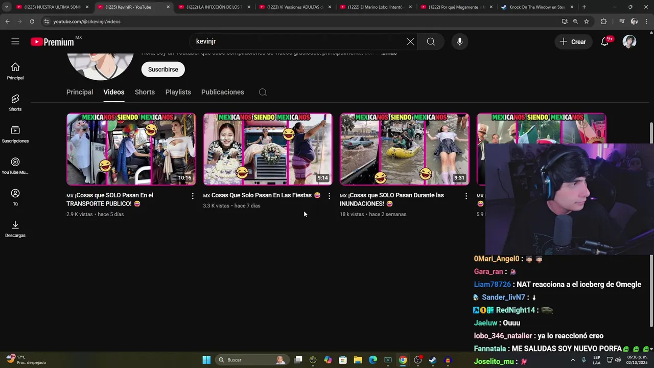The image size is (654, 368).
Task: Click the page vertical scrollbar
Action: [651, 225]
